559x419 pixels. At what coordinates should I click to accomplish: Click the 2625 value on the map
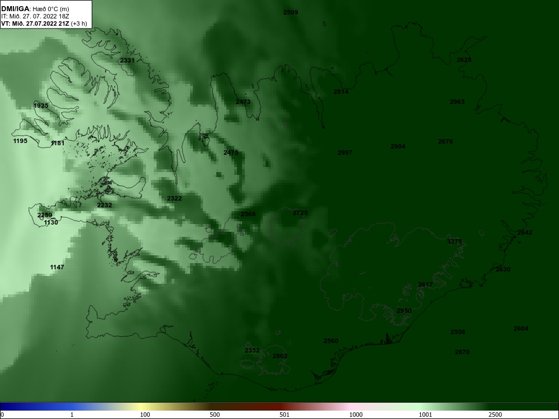(x=464, y=60)
